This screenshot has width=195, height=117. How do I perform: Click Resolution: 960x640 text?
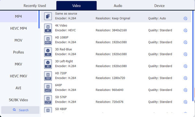click(x=110, y=90)
